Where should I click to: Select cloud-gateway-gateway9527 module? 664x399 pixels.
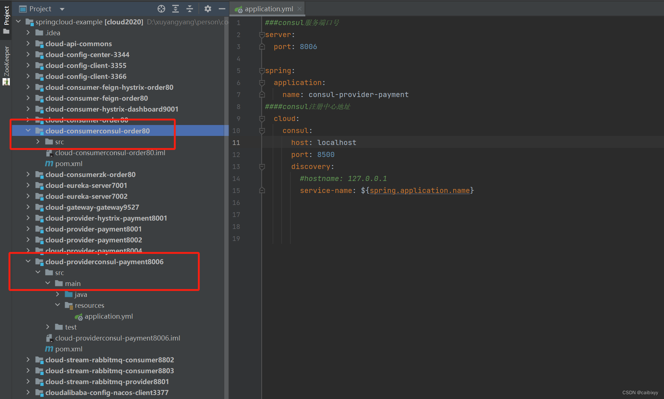coord(92,207)
